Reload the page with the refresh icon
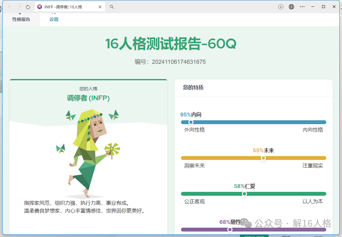The image size is (342, 237). [28, 7]
